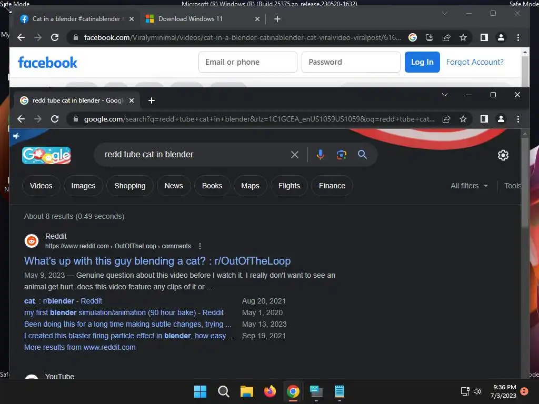Clear the Google search box text
The width and height of the screenshot is (539, 404).
coord(295,155)
